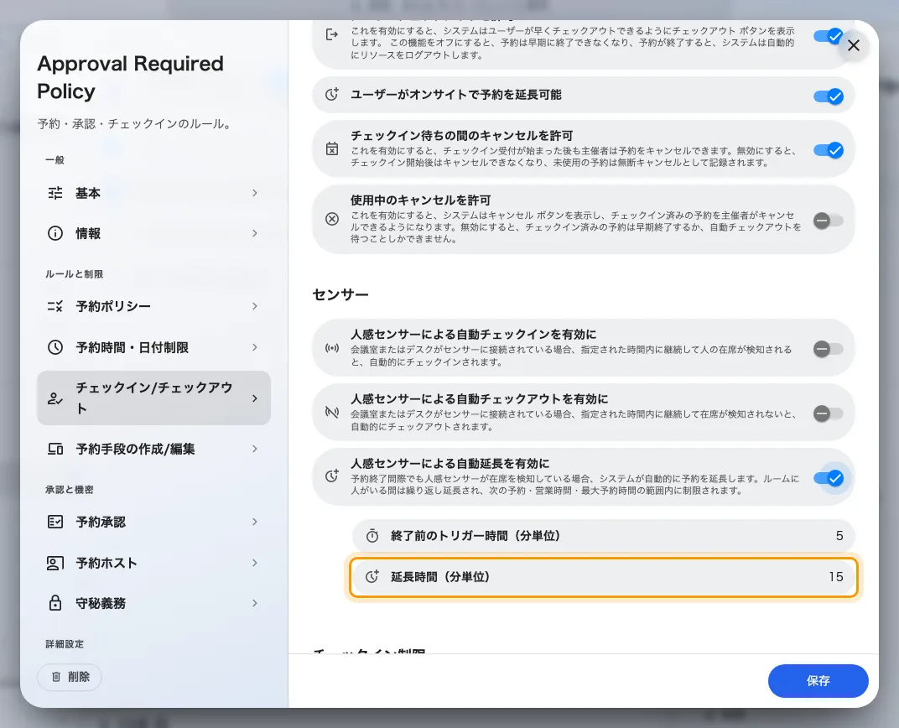Click the Approval Required Policy title

tap(130, 77)
